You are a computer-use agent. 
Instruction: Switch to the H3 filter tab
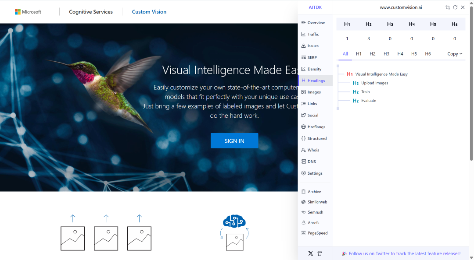(x=386, y=54)
